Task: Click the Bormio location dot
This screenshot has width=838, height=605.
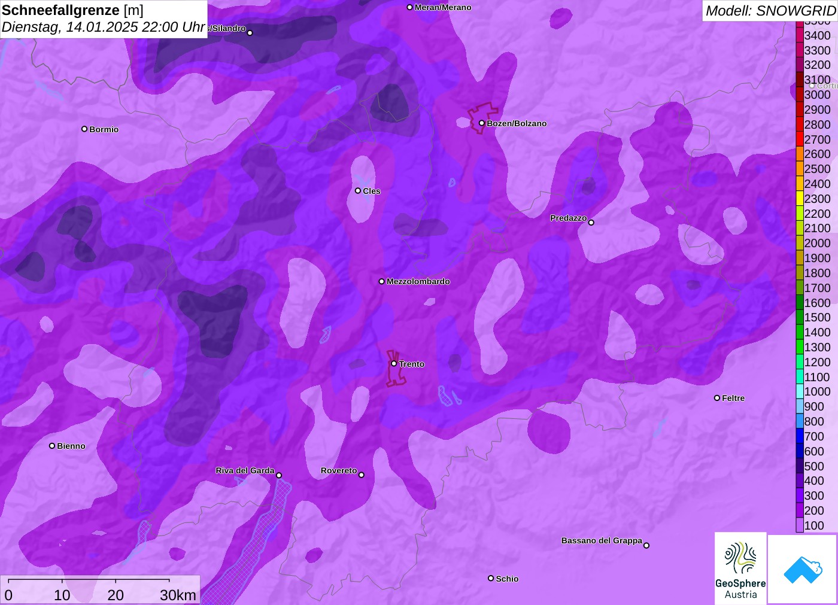Action: coord(84,129)
